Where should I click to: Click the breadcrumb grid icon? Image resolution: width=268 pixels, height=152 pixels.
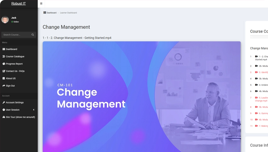[x=45, y=13]
